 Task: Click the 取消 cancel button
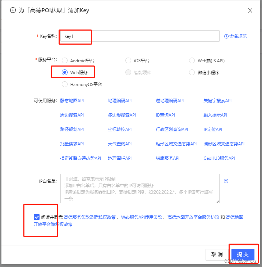point(217,254)
